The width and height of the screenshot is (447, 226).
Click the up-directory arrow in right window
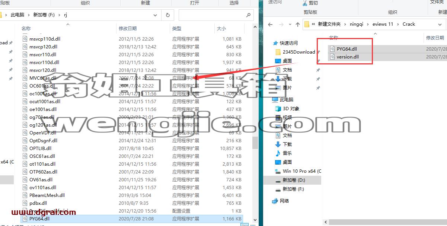click(x=297, y=24)
